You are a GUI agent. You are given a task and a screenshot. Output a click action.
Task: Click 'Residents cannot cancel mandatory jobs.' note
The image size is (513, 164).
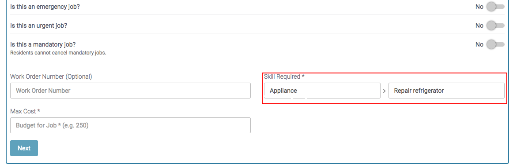tap(58, 52)
